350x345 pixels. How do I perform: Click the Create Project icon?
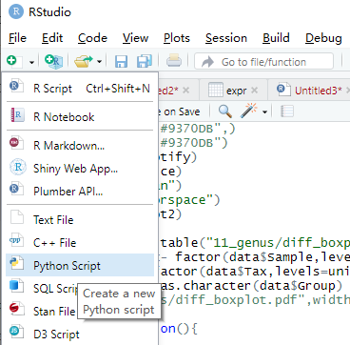(x=53, y=61)
